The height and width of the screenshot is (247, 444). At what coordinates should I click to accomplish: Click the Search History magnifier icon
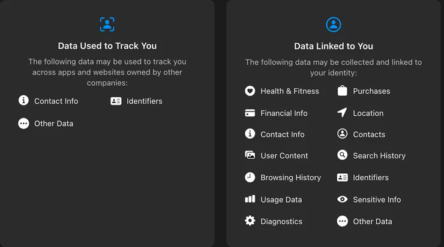pyautogui.click(x=343, y=155)
